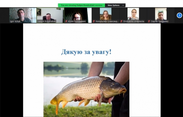Show next participants with the blue arrow
Screen dimensions: 183x117
tap(179, 15)
